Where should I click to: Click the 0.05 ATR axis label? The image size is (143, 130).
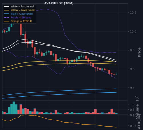[133, 126]
